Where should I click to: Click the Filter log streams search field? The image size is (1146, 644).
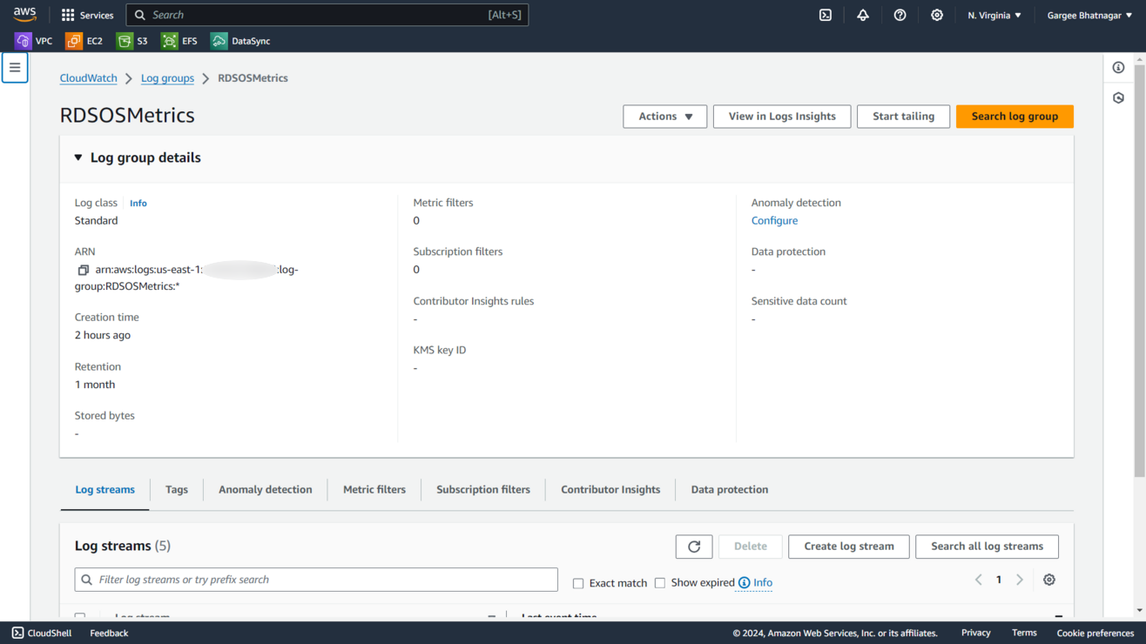point(316,580)
